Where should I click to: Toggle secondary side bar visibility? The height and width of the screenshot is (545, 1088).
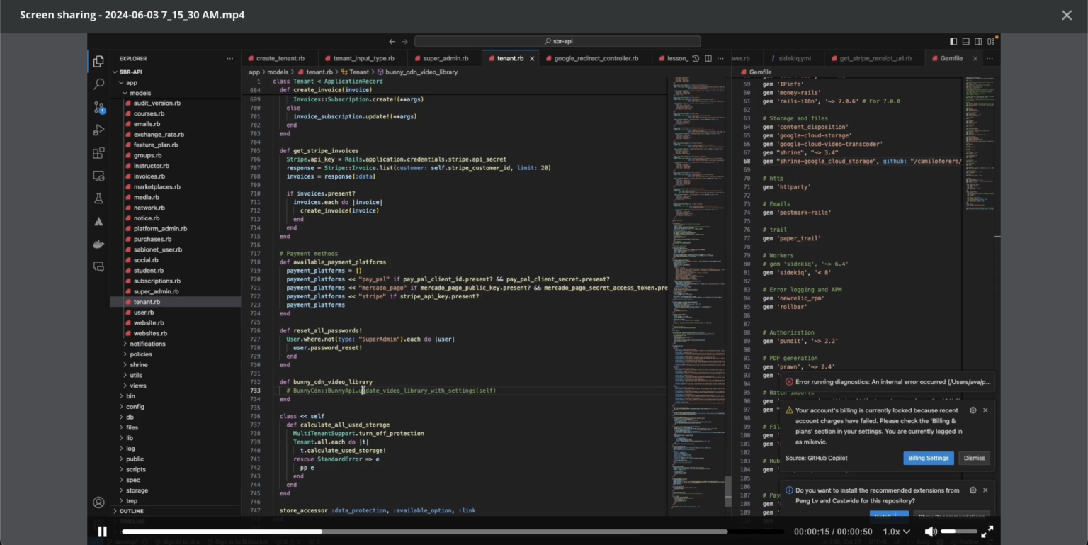[x=978, y=41]
